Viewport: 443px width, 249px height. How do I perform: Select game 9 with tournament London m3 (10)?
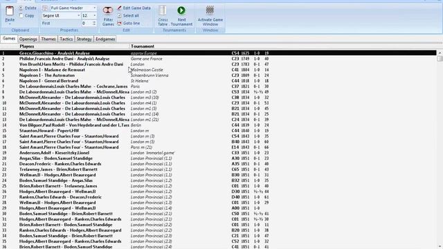[x=219, y=98]
